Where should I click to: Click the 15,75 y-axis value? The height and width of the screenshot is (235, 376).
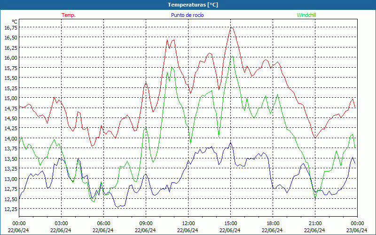point(11,68)
